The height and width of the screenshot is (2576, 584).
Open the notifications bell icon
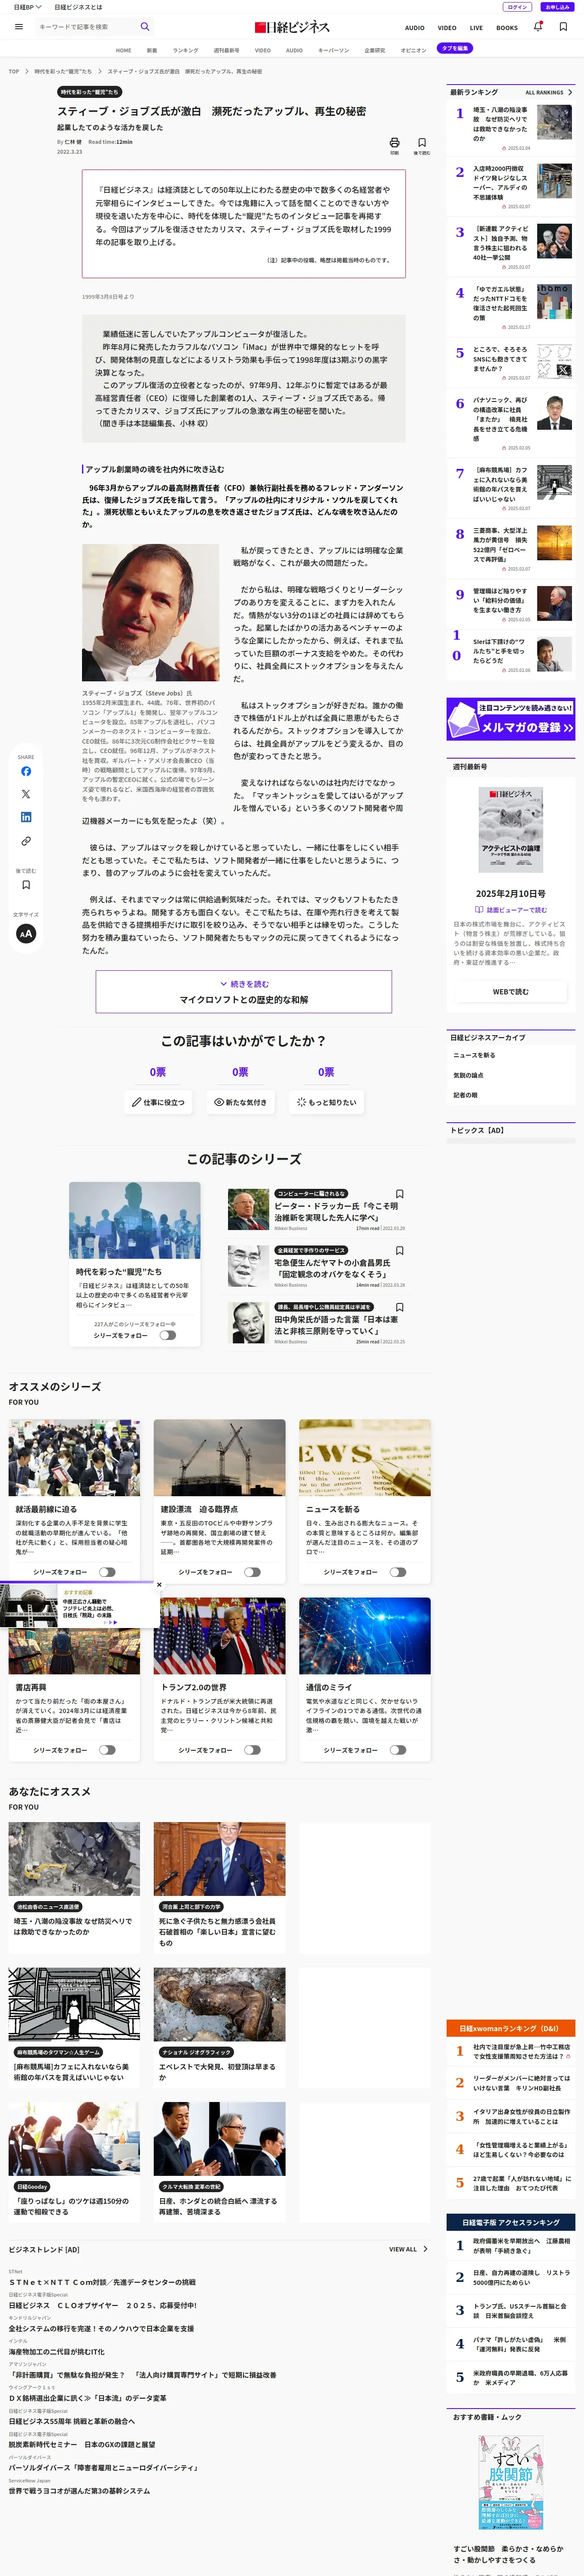point(538,27)
